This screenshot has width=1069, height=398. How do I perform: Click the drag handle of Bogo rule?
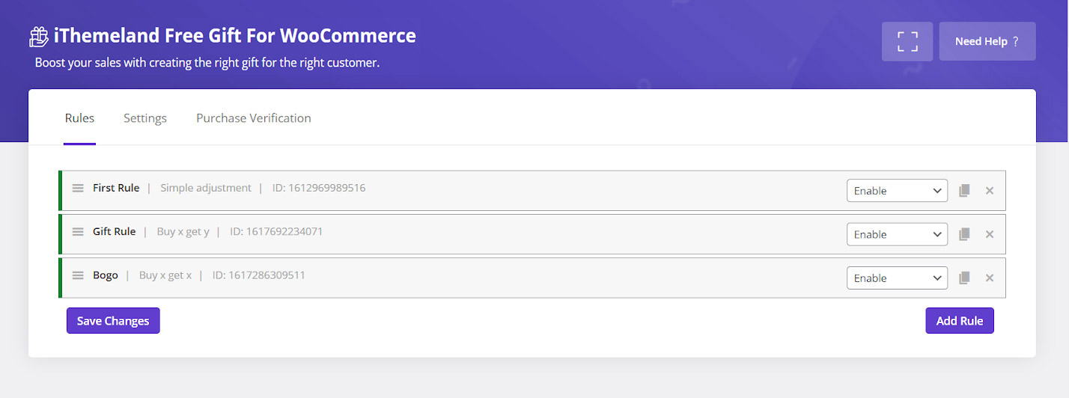[78, 275]
